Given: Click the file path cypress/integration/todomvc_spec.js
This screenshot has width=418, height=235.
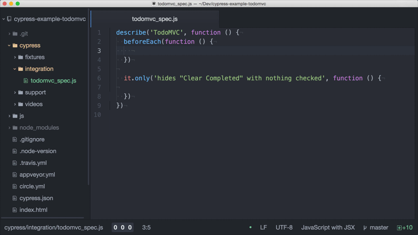Looking at the screenshot, I should pos(53,228).
